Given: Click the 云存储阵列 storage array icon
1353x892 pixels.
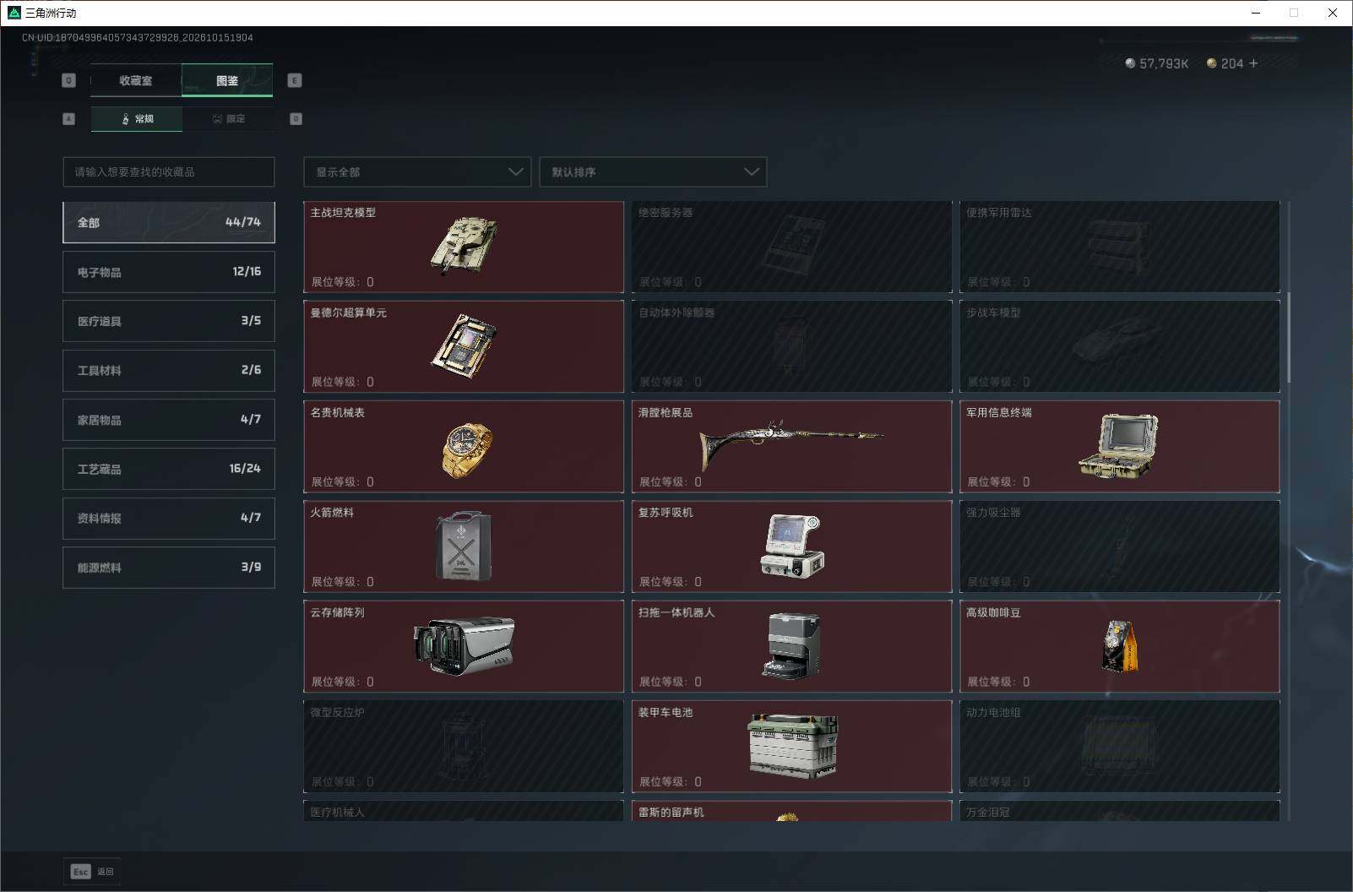Looking at the screenshot, I should pos(464,646).
